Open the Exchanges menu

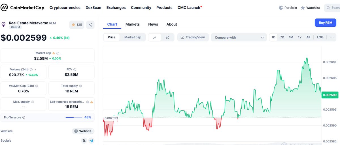tap(116, 8)
